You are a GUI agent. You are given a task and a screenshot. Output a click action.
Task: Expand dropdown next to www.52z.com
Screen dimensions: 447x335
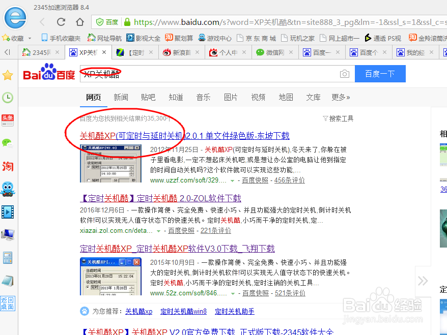pos(233,293)
